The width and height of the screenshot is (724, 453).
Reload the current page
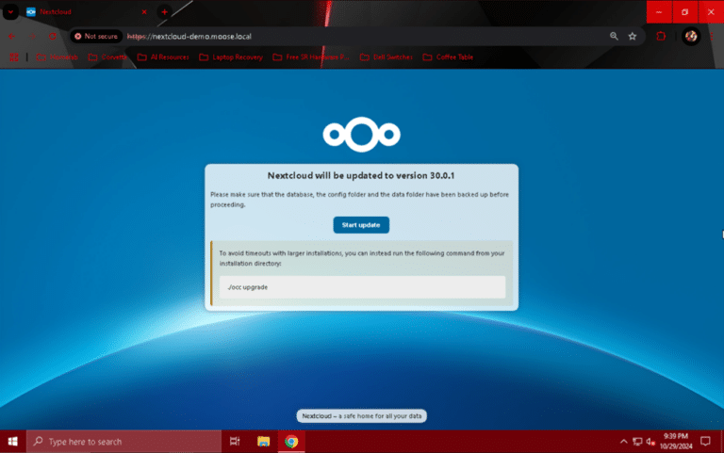coord(53,36)
